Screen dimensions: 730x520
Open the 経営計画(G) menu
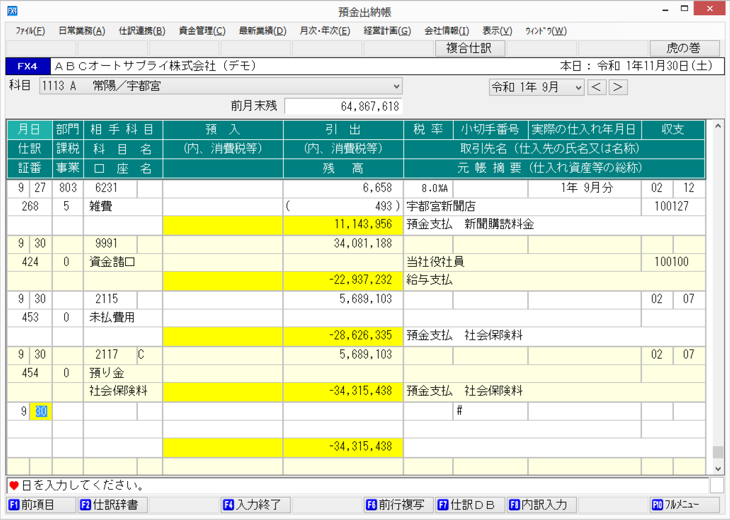(x=387, y=31)
